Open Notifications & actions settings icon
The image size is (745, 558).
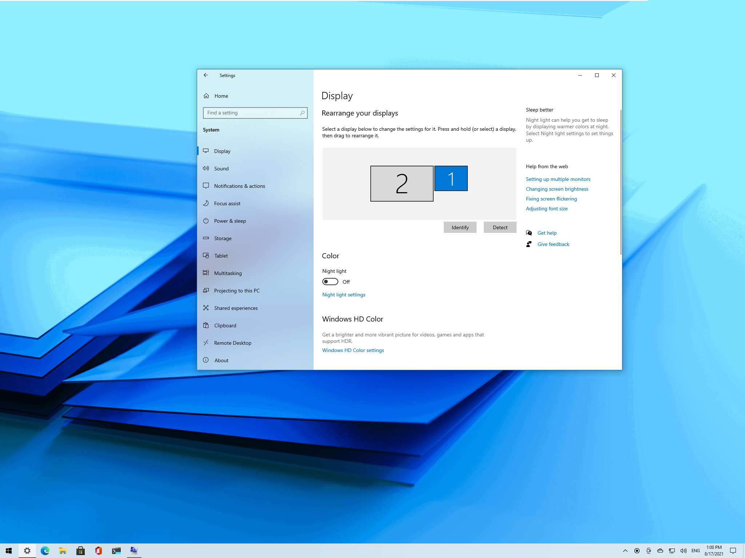pyautogui.click(x=207, y=186)
